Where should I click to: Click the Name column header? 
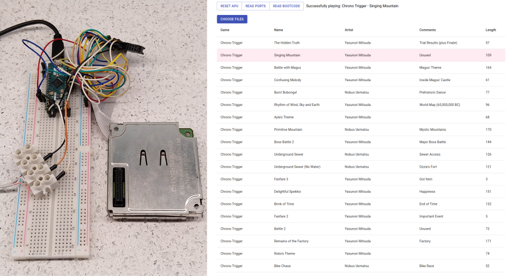(279, 30)
